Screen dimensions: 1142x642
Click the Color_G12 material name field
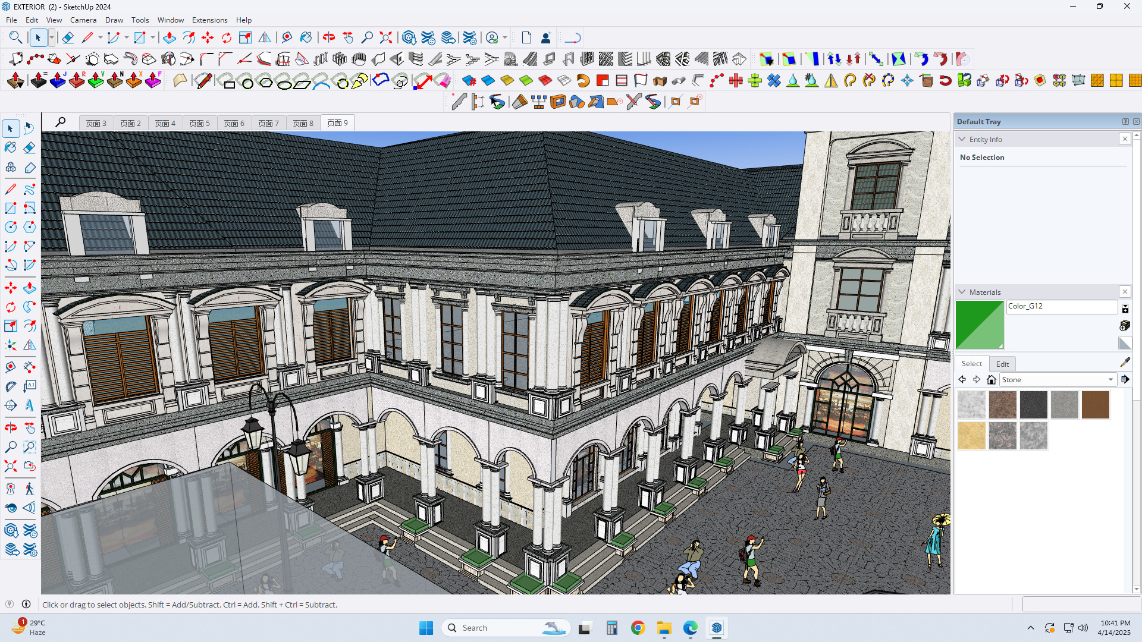(x=1062, y=306)
